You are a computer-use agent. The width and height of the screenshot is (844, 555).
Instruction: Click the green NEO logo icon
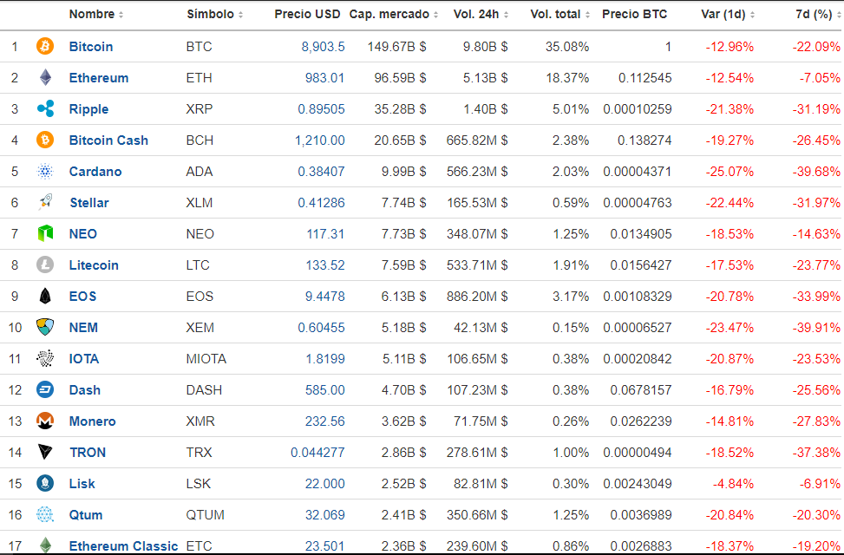(x=45, y=233)
